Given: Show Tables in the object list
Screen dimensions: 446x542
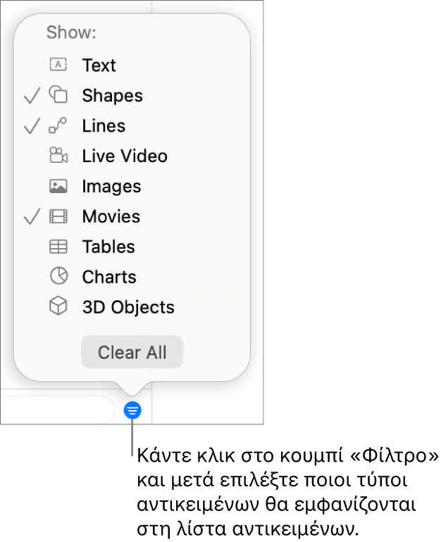Looking at the screenshot, I should tap(108, 247).
